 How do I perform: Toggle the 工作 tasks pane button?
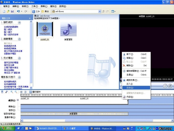point(36,11)
